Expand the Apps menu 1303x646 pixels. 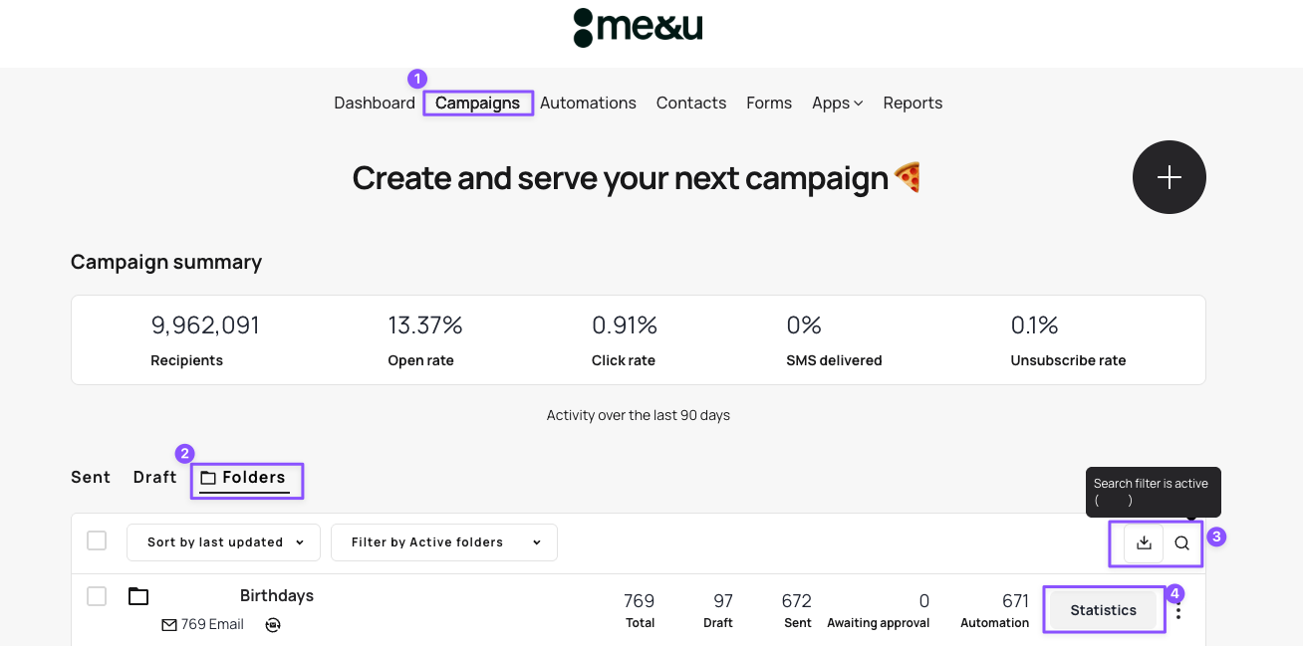point(837,104)
